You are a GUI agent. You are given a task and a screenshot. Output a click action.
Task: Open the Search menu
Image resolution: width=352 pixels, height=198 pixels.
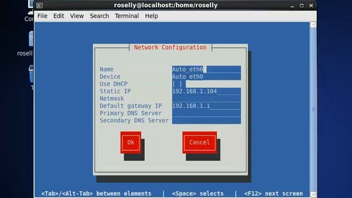point(99,16)
